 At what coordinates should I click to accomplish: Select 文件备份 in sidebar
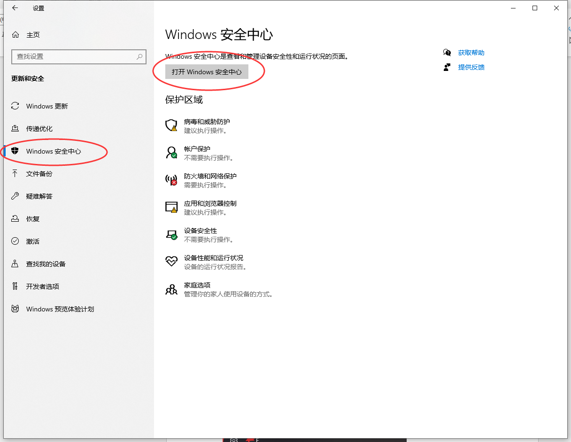[39, 174]
